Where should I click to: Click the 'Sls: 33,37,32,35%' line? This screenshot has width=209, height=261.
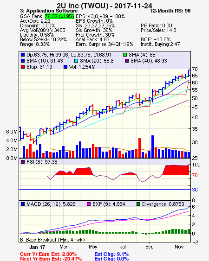[x=95, y=25]
